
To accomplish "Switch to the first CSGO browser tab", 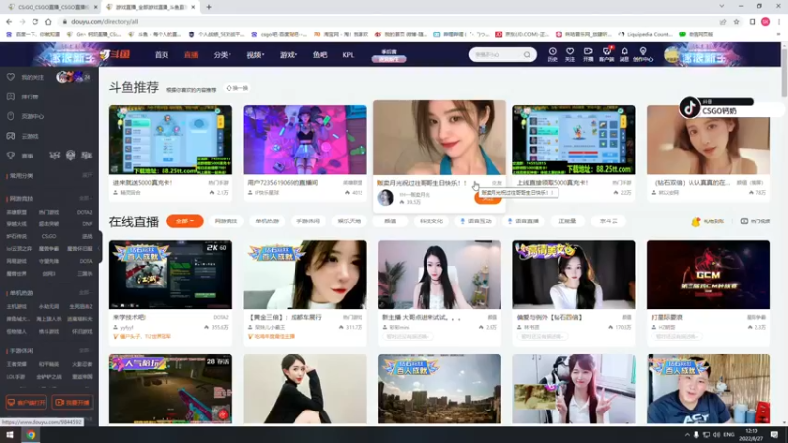I will pyautogui.click(x=50, y=7).
